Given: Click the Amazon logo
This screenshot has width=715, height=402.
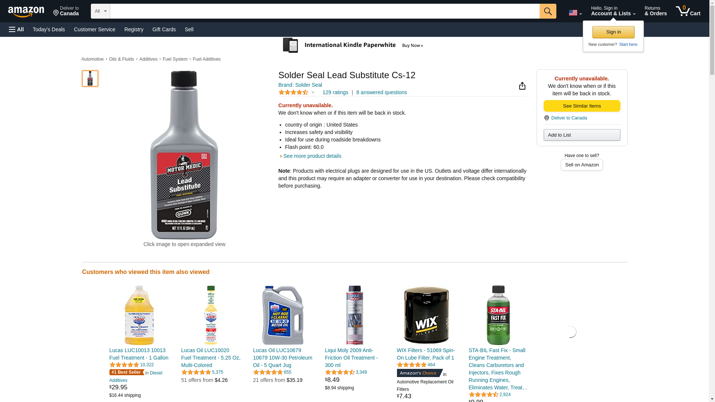Looking at the screenshot, I should tap(26, 12).
